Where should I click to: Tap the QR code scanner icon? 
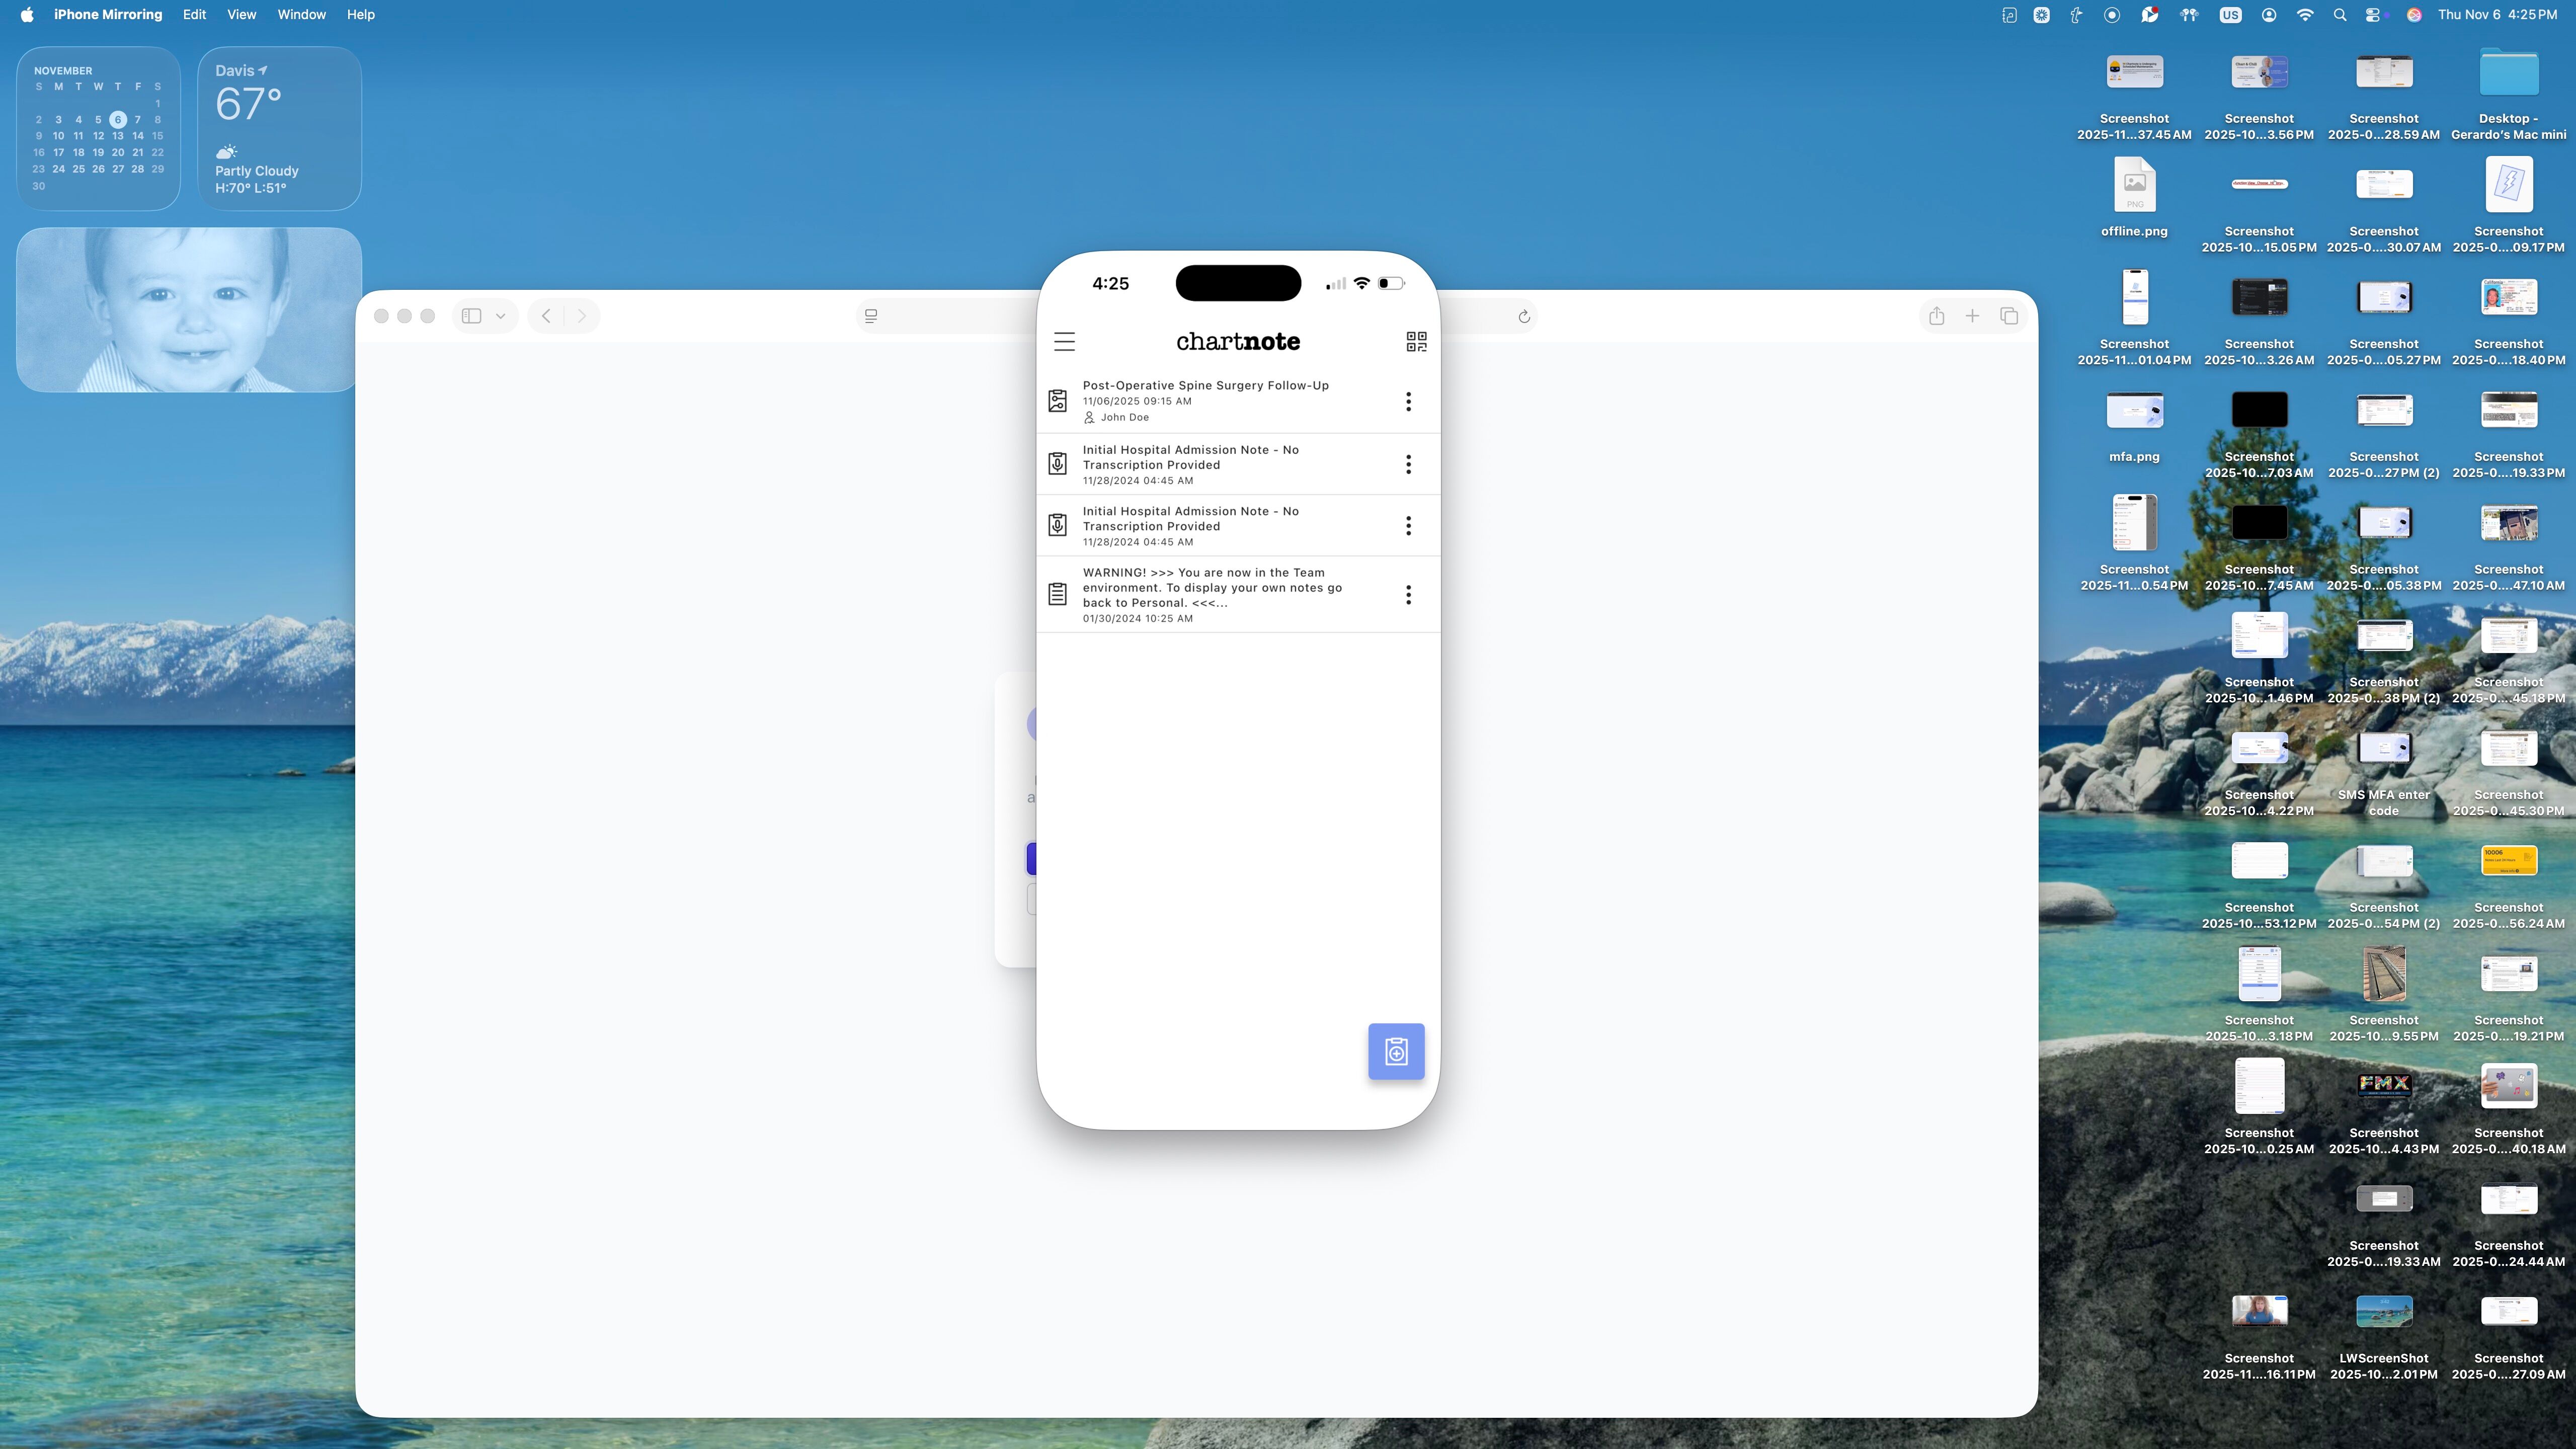coord(1416,342)
